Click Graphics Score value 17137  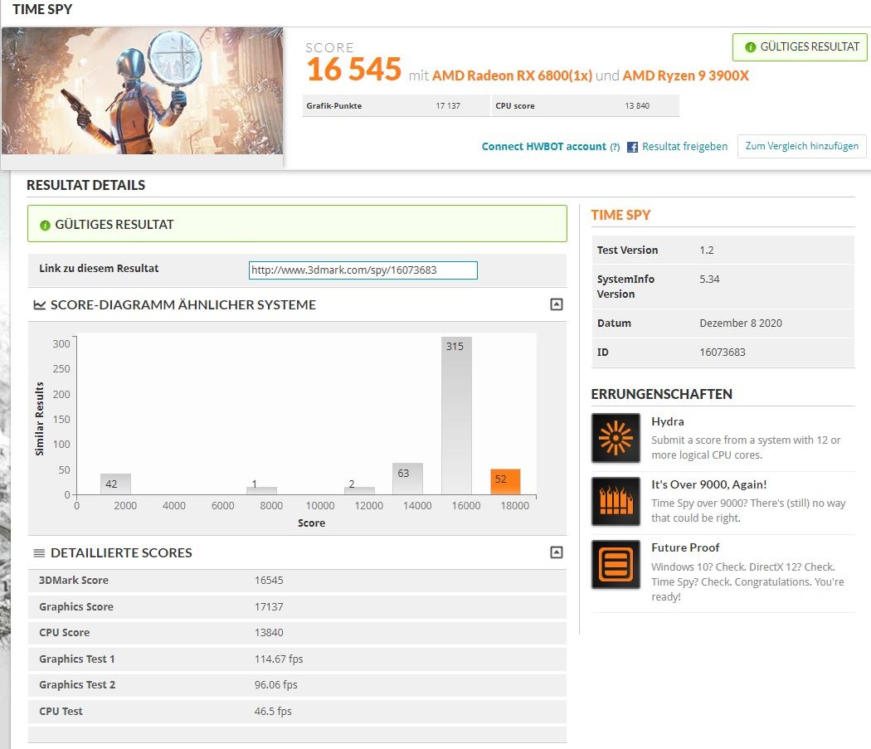(269, 607)
